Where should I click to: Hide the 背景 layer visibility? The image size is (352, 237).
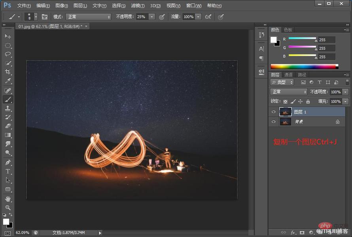273,122
